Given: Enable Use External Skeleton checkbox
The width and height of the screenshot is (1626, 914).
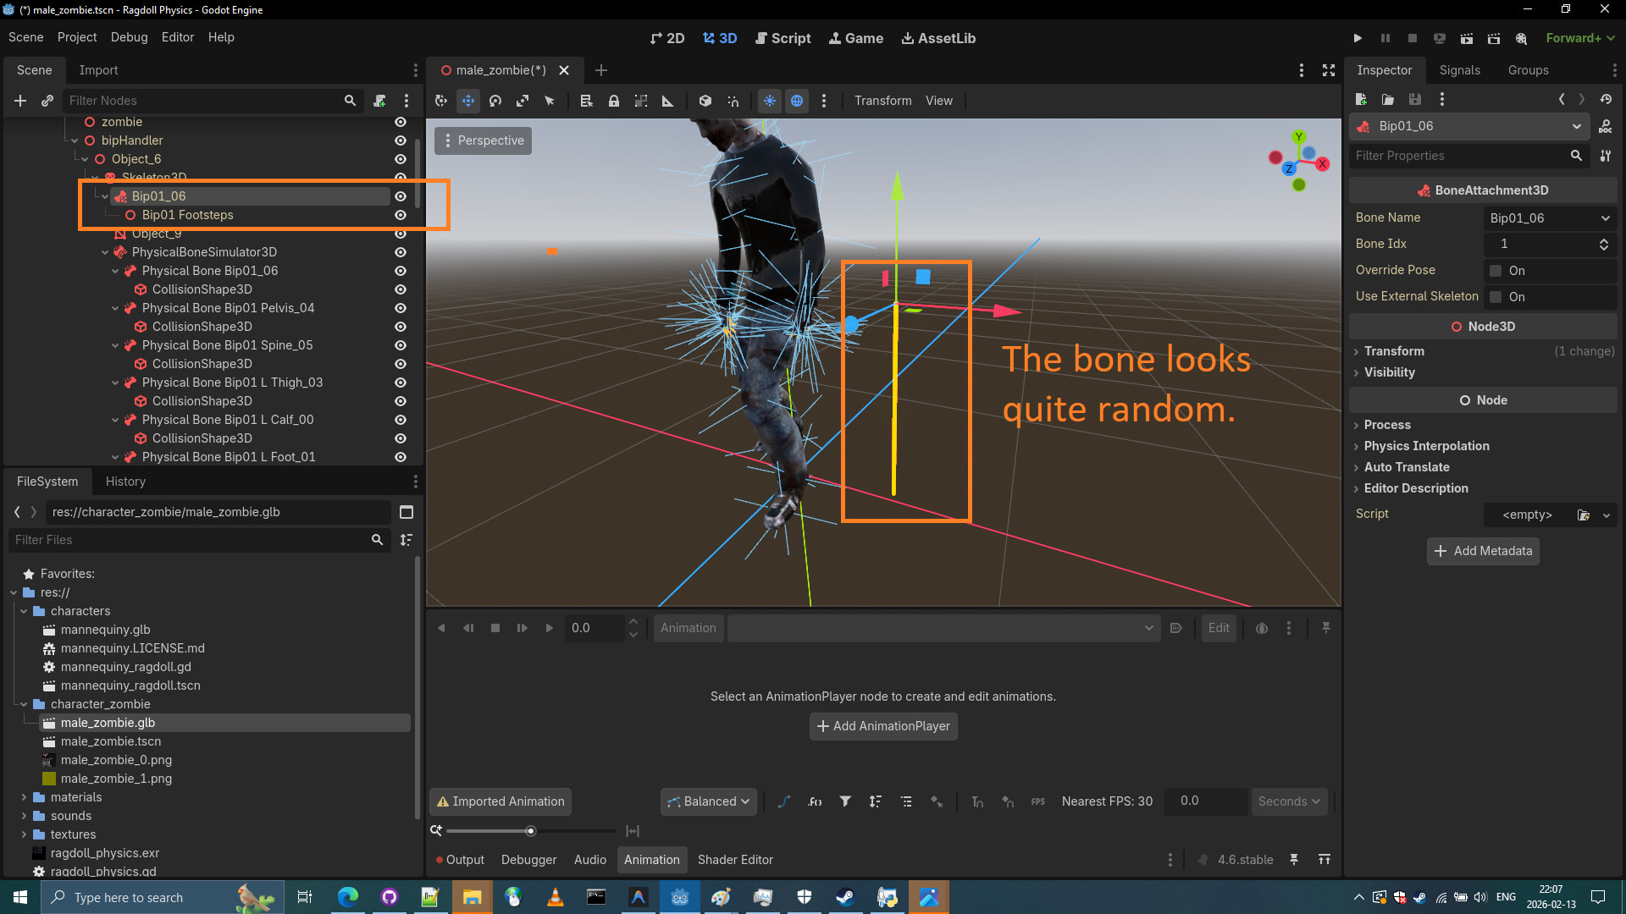Looking at the screenshot, I should coord(1496,297).
